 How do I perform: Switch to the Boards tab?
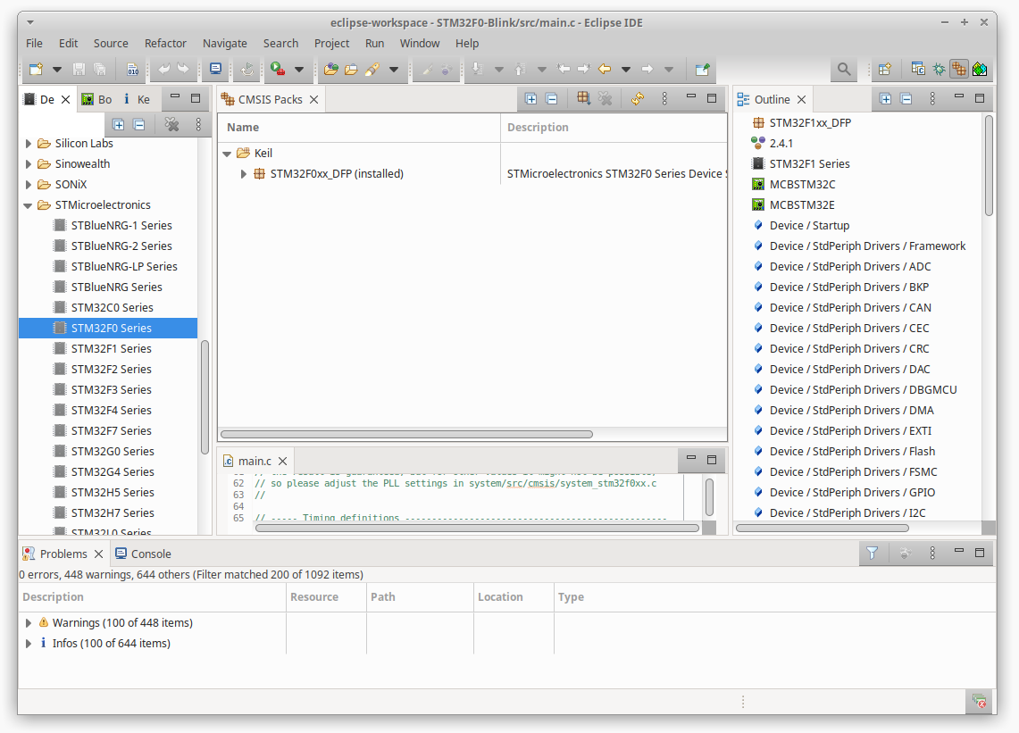(96, 99)
